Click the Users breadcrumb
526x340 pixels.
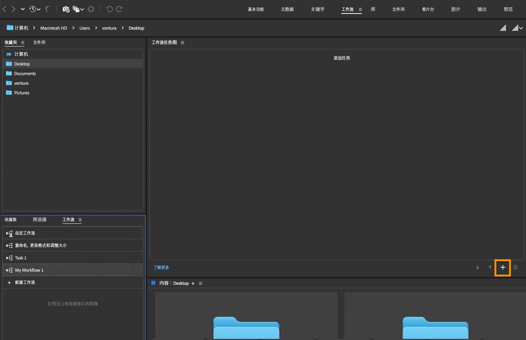84,28
